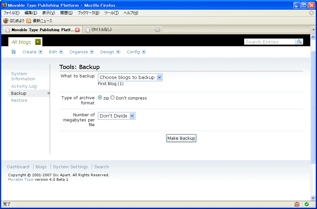The width and height of the screenshot is (317, 209).
Task: Click the Search footer link
Action: click(101, 167)
